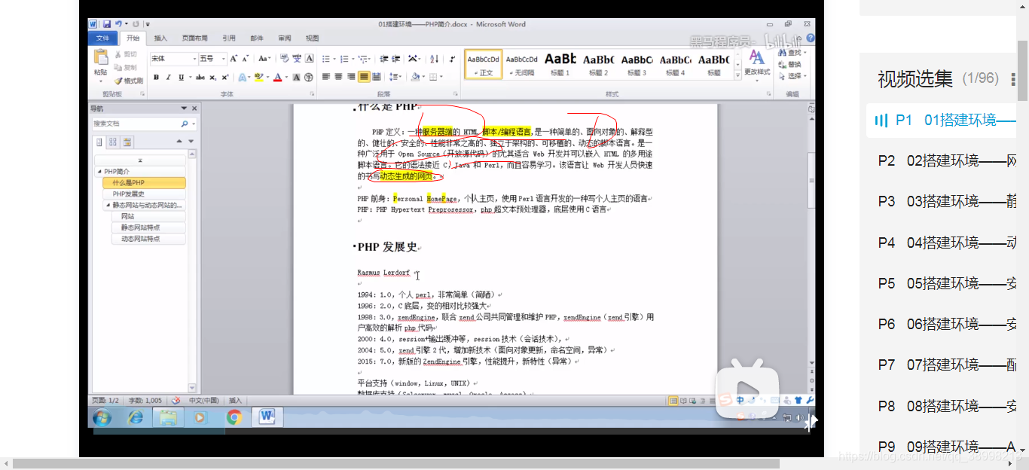Screen dimensions: 1029x470
Task: Click the Change Styles (更改样式) icon
Action: pyautogui.click(x=756, y=58)
